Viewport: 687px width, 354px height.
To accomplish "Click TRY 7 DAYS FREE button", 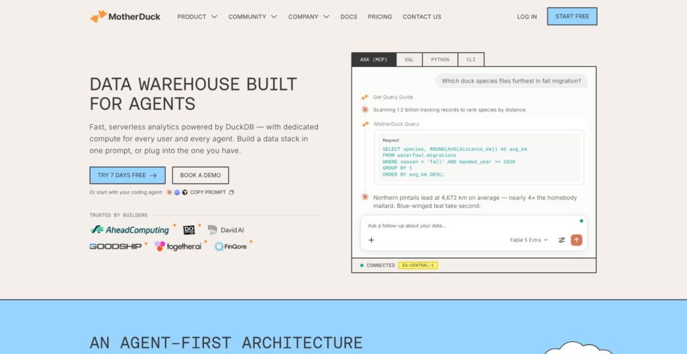I will tap(127, 175).
